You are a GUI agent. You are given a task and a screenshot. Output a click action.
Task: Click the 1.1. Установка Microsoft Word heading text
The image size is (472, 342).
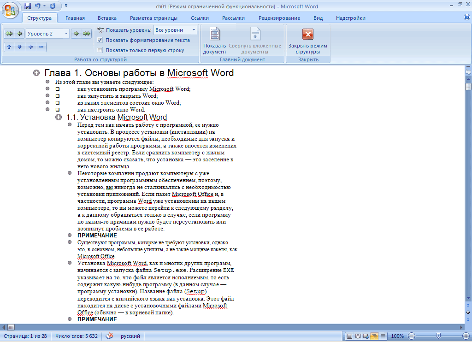point(117,117)
